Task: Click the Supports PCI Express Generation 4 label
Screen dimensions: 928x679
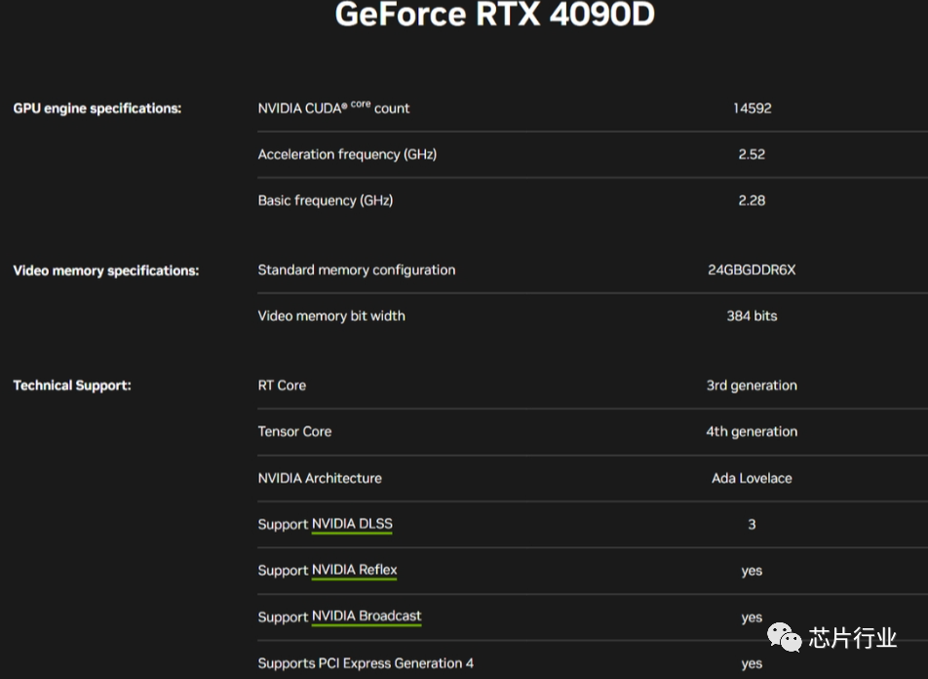Action: [366, 663]
